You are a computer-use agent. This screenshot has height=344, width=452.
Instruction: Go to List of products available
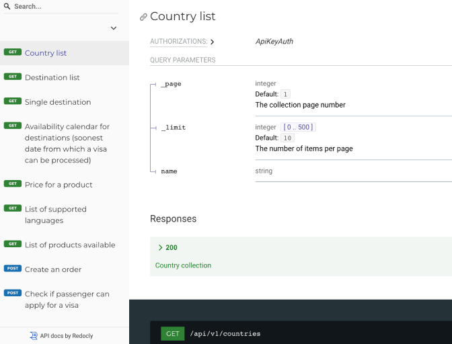click(x=70, y=245)
